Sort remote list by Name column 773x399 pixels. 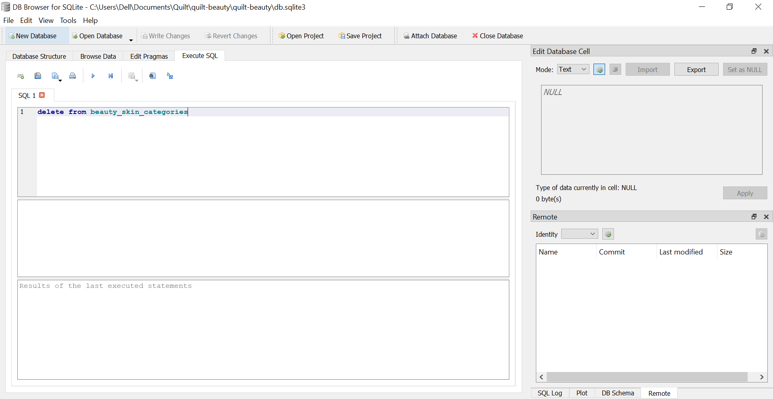[566, 252]
